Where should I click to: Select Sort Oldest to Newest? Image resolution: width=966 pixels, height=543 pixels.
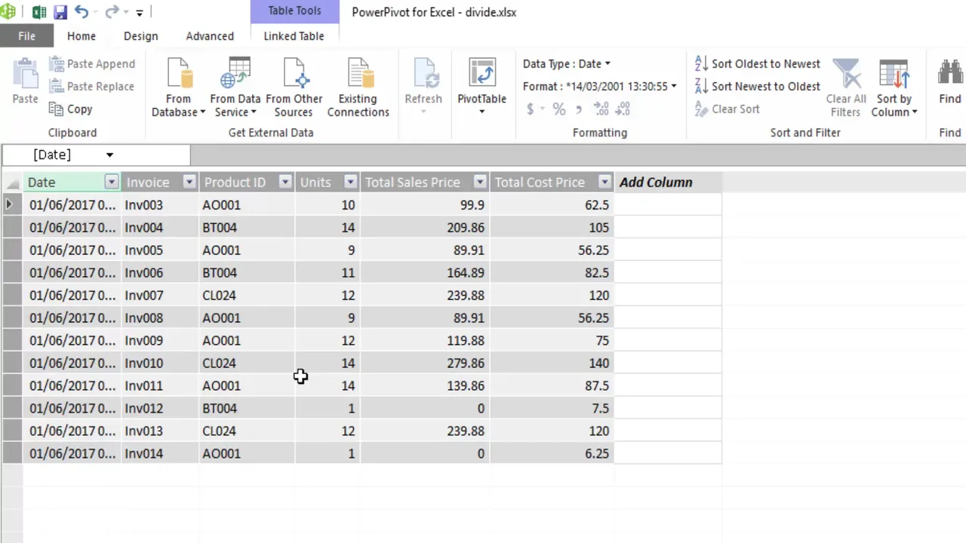point(765,63)
